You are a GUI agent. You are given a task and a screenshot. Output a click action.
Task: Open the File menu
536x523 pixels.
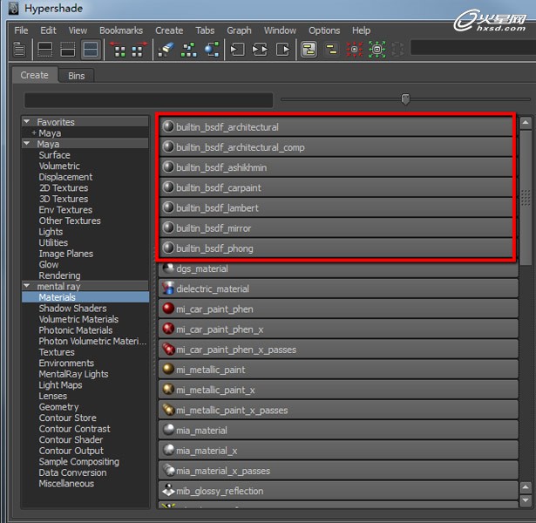point(21,31)
